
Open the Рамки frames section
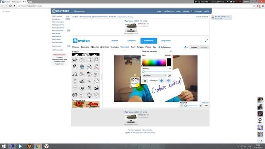pos(148,47)
